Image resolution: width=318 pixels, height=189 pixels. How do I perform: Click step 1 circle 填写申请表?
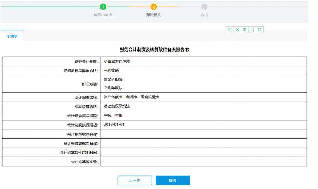click(x=103, y=7)
